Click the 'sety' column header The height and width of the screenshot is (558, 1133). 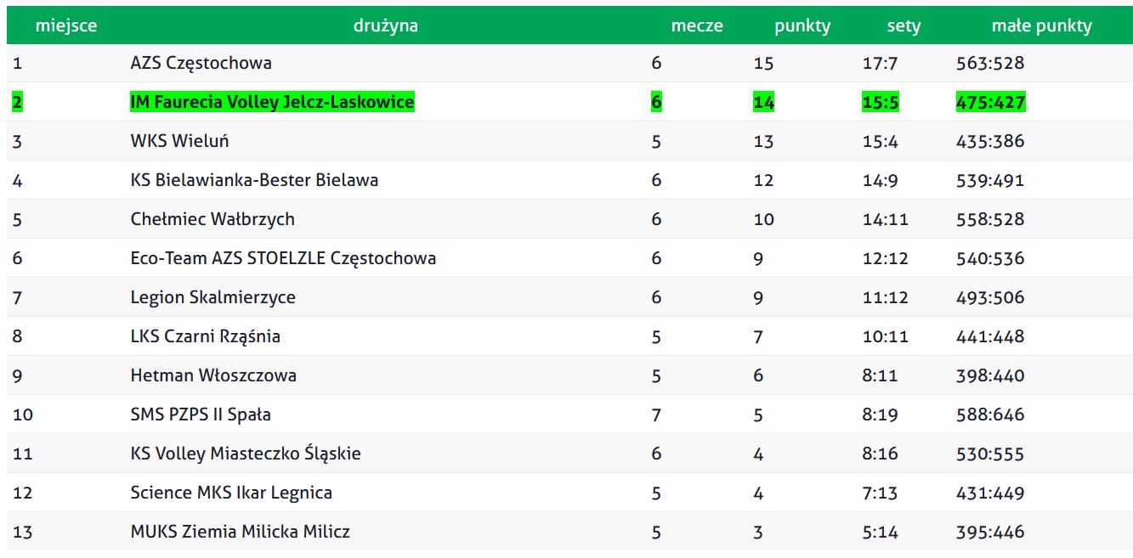point(904,25)
